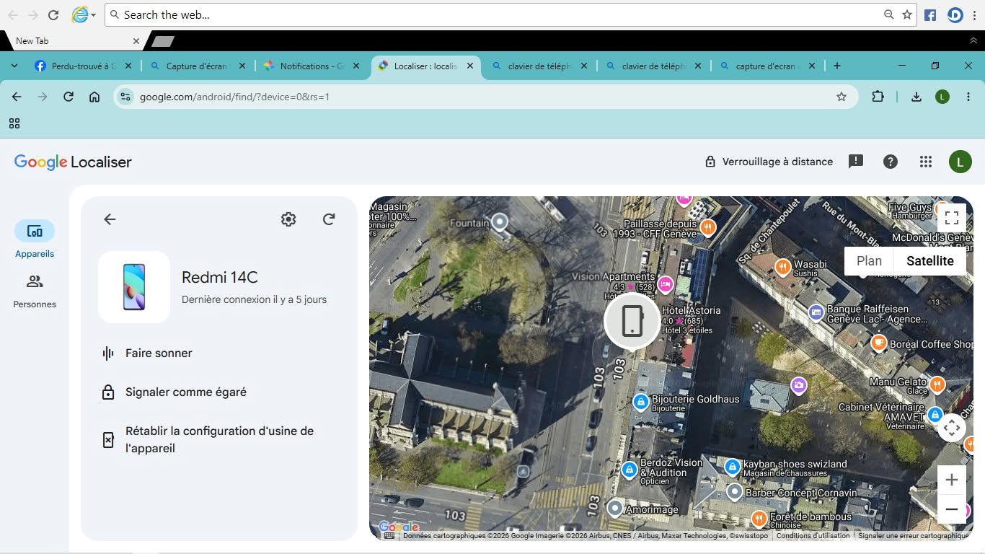Open the Google apps grid launcher

(x=926, y=162)
